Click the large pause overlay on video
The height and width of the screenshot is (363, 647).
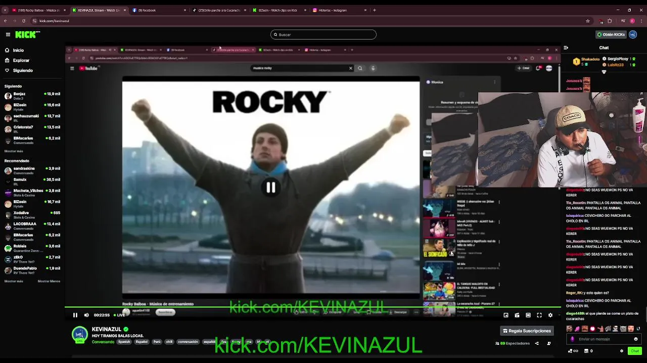(x=271, y=188)
